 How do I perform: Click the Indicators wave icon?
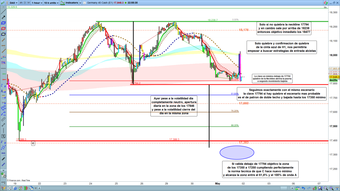(x=62, y=3)
